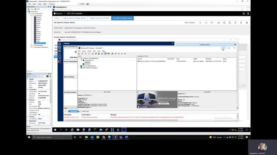Open the Home tab in OPC UA Tunneller

pyautogui.click(x=57, y=18)
